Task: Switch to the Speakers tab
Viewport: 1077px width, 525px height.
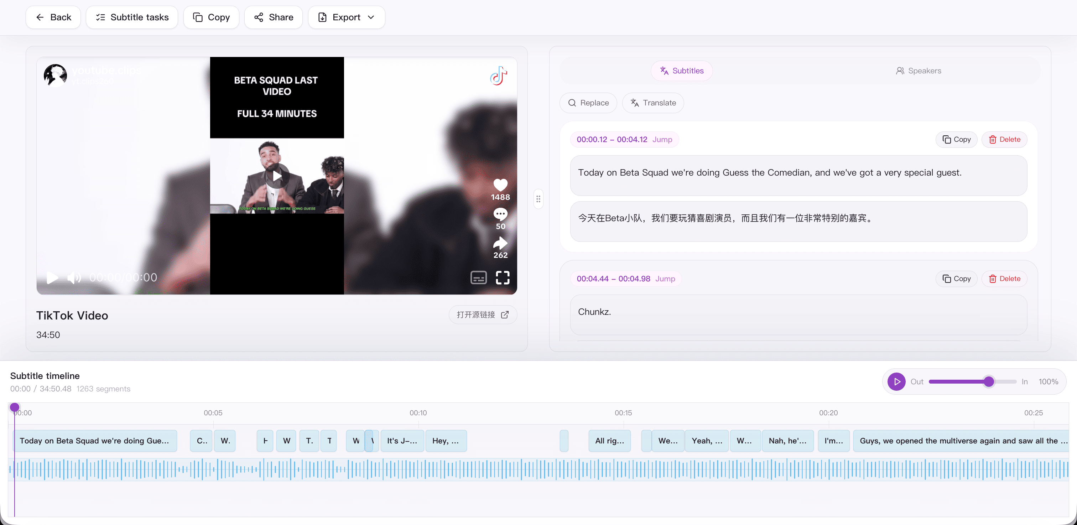Action: (x=919, y=71)
